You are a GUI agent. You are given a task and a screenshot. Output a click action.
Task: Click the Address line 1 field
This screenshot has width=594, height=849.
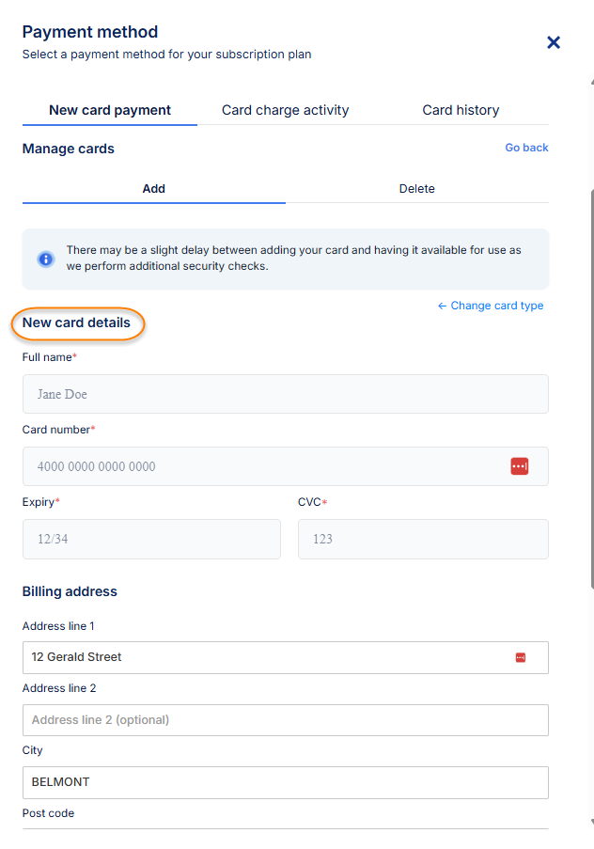point(286,657)
